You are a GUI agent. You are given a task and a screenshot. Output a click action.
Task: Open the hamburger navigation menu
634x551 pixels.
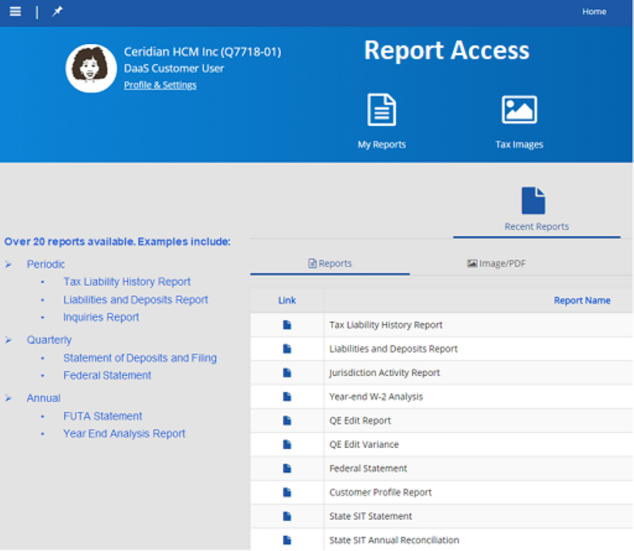tap(15, 11)
